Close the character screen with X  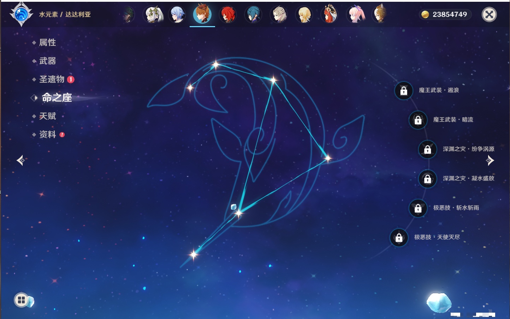coord(489,14)
